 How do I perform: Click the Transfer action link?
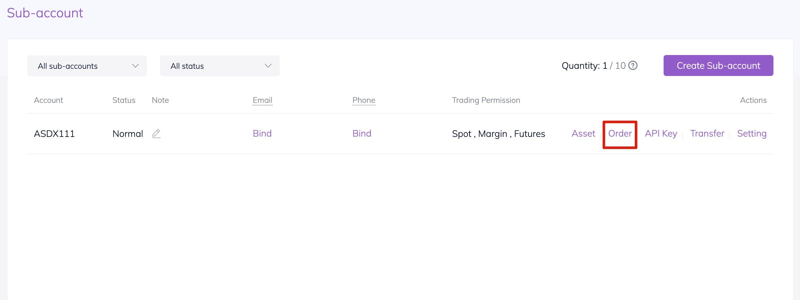707,134
